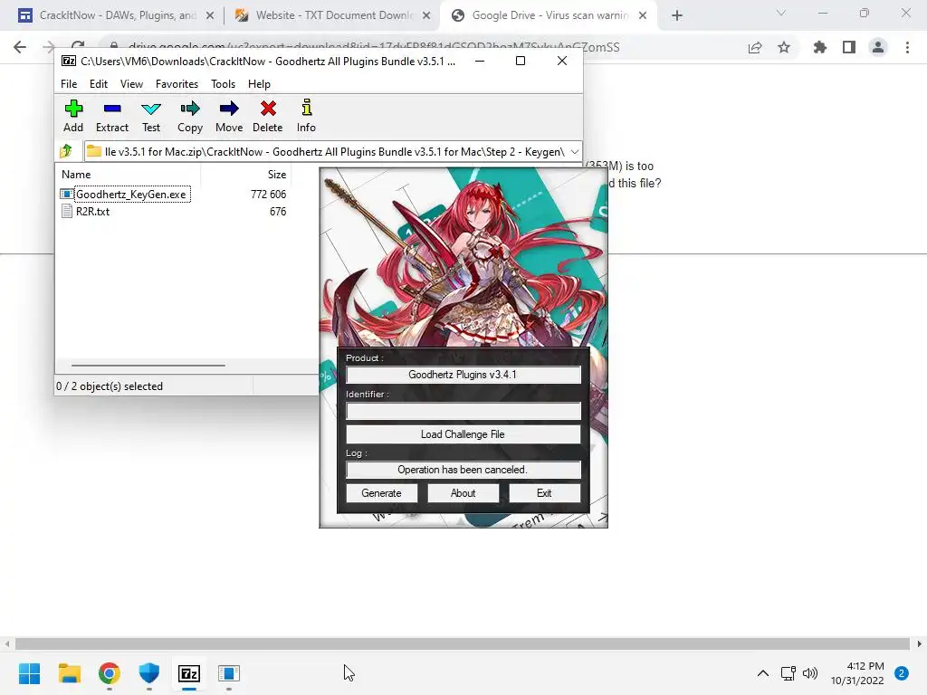
Task: Maximize the 7-Zip window
Action: pos(521,61)
